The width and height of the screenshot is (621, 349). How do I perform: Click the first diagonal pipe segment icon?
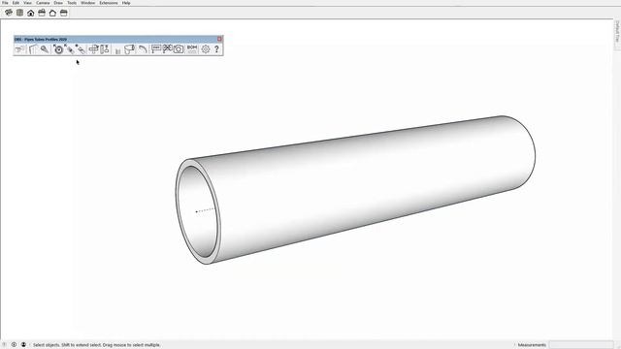coord(69,49)
